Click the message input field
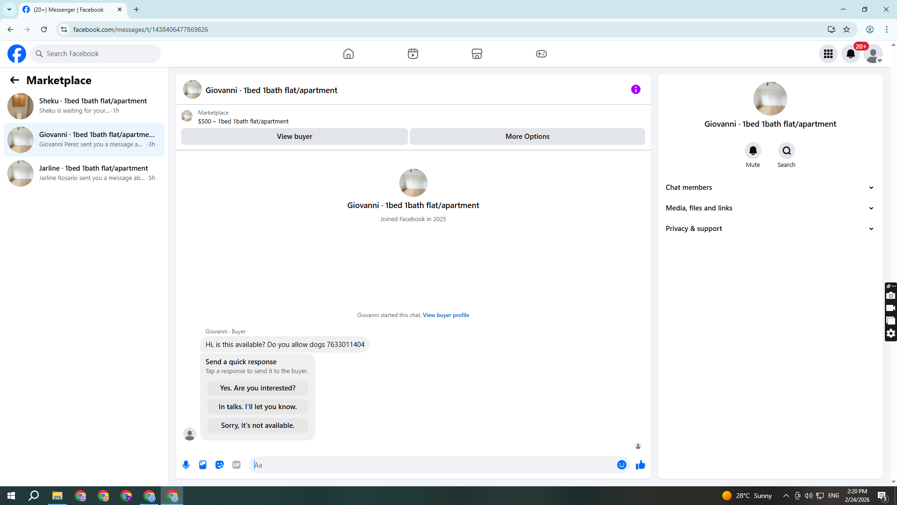This screenshot has height=505, width=897. click(x=434, y=465)
